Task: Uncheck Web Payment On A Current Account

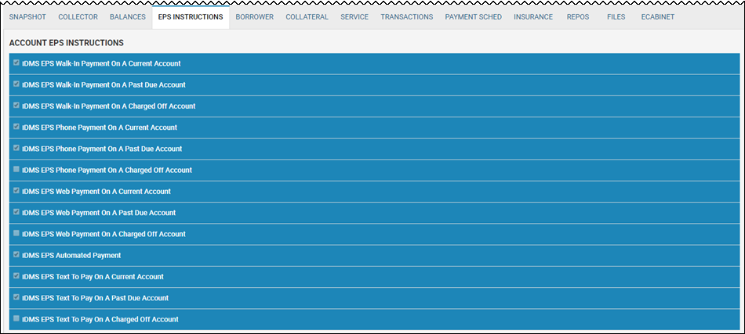Action: tap(16, 190)
